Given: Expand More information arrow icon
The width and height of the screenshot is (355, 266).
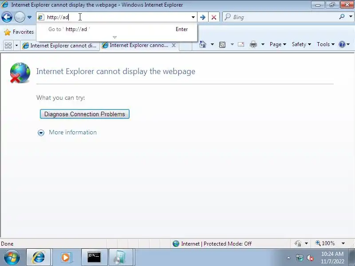Looking at the screenshot, I should point(41,133).
